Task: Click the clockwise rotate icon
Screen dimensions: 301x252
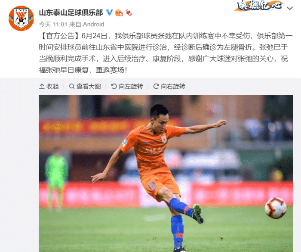Action: [x=156, y=87]
